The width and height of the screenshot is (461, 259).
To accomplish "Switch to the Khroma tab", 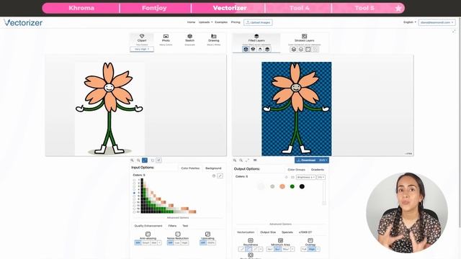I will coord(81,8).
